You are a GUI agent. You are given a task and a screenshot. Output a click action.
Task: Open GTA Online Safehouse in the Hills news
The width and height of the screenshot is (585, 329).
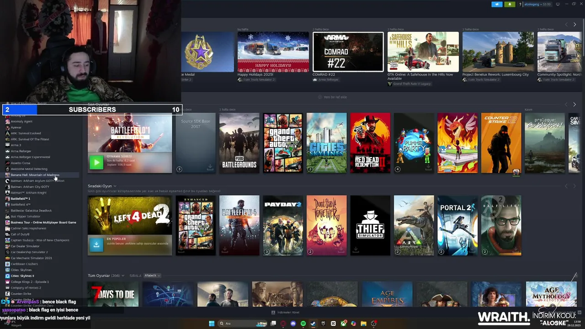[x=423, y=52]
